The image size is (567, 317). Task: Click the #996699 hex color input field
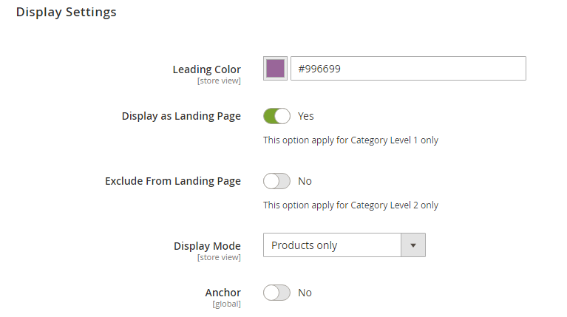[408, 69]
